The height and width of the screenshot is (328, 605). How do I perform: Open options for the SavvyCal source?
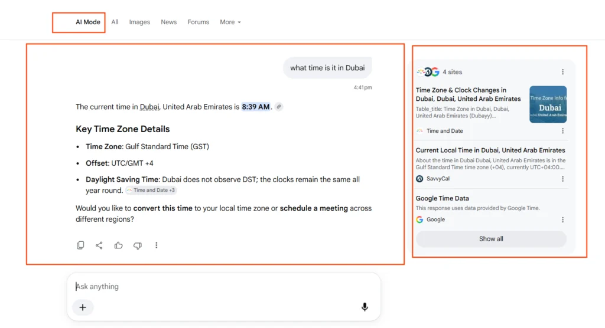click(x=562, y=179)
